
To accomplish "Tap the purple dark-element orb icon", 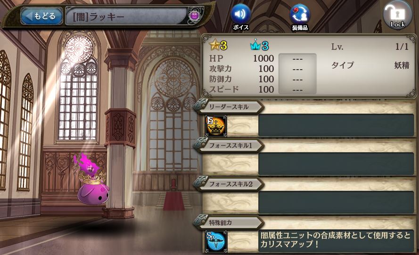I will click(194, 16).
